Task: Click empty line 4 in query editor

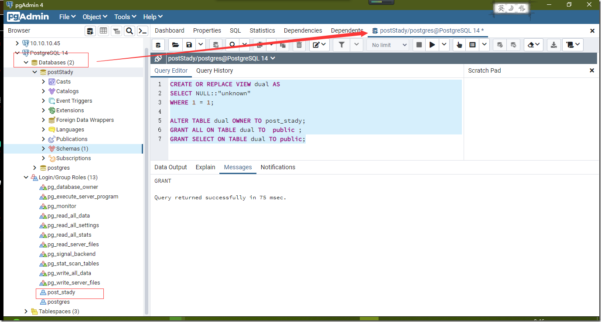Action: pos(316,111)
